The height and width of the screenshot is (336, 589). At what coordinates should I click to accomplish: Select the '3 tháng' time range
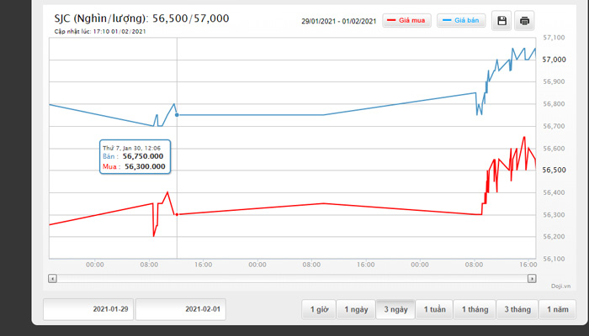pyautogui.click(x=517, y=309)
